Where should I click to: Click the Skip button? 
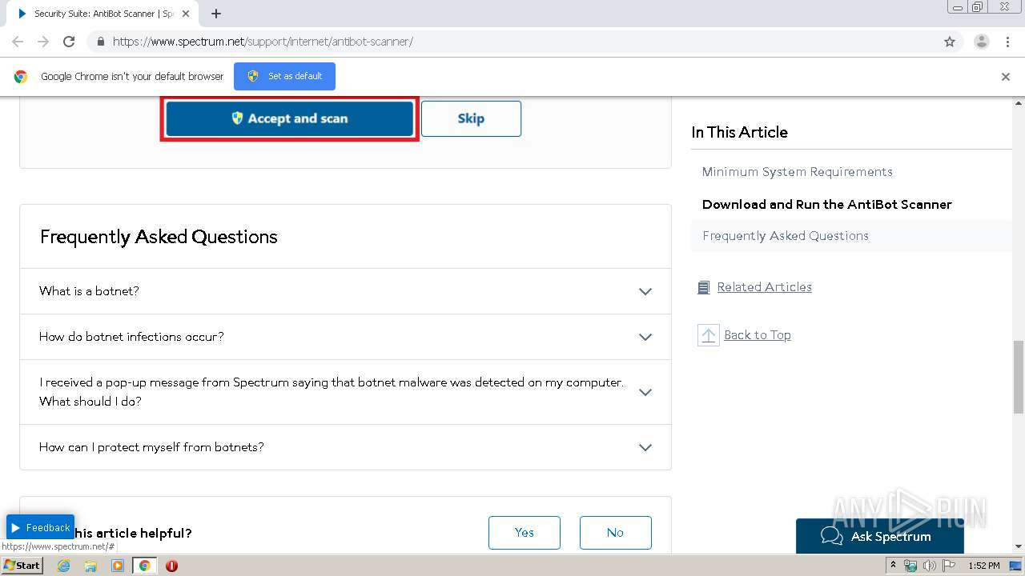(471, 118)
